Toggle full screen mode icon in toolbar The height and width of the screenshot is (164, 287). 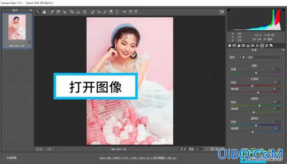coord(222,12)
